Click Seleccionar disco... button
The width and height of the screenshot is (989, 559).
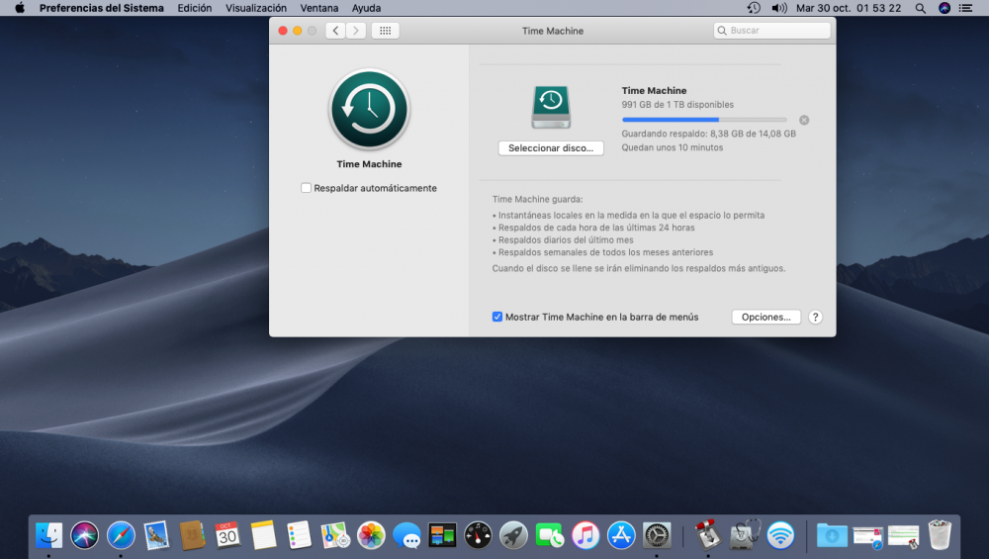coord(551,148)
